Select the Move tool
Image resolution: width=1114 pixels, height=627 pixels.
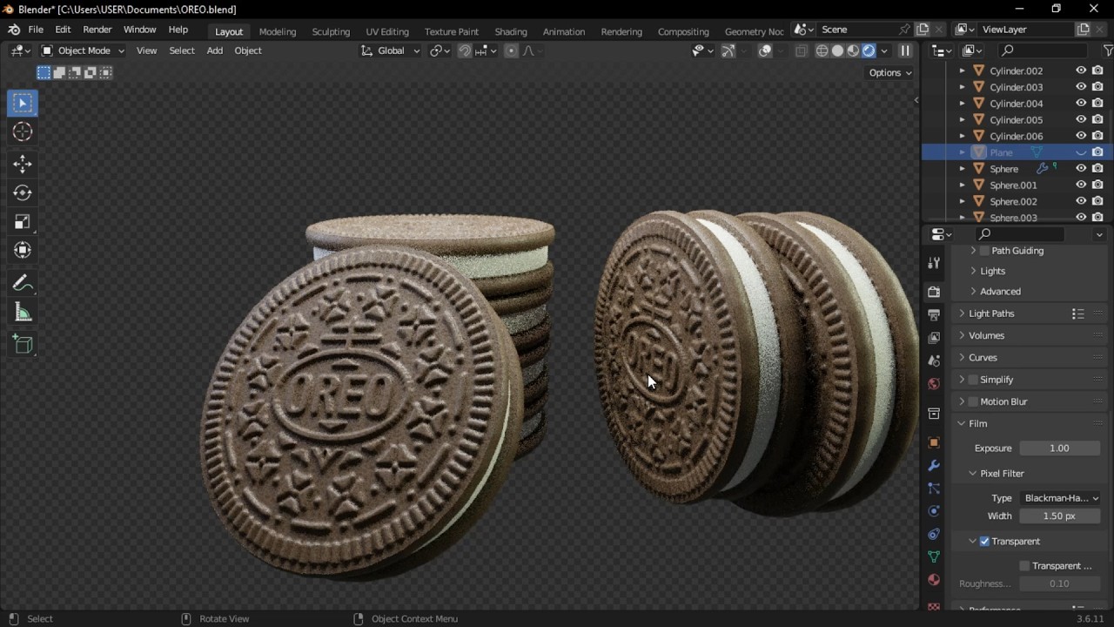(x=23, y=164)
